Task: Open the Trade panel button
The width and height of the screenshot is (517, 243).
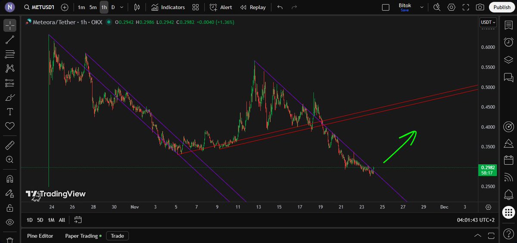Action: 117,236
